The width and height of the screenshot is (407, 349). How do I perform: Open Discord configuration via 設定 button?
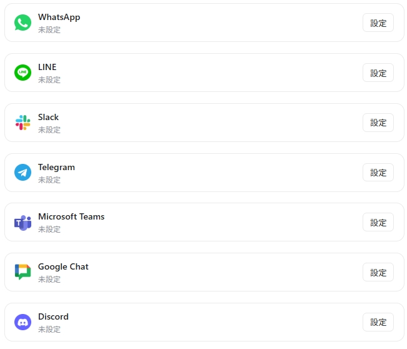378,322
